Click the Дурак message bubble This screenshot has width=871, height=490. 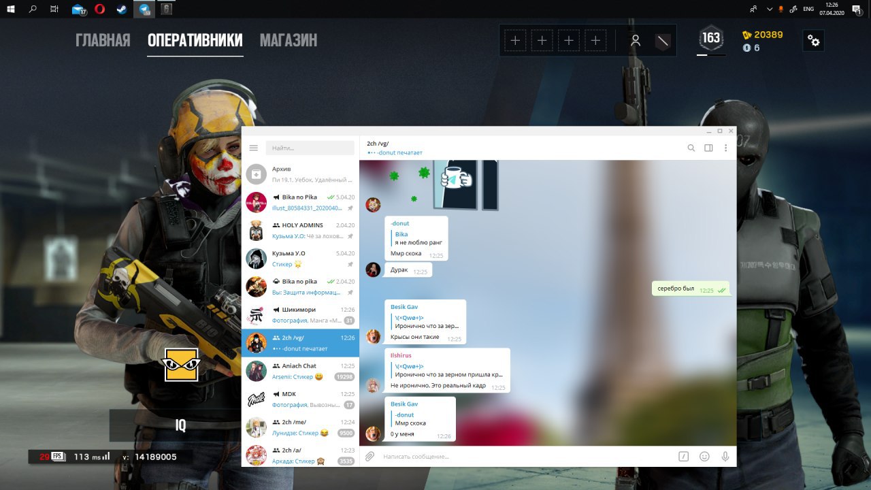[x=408, y=270]
